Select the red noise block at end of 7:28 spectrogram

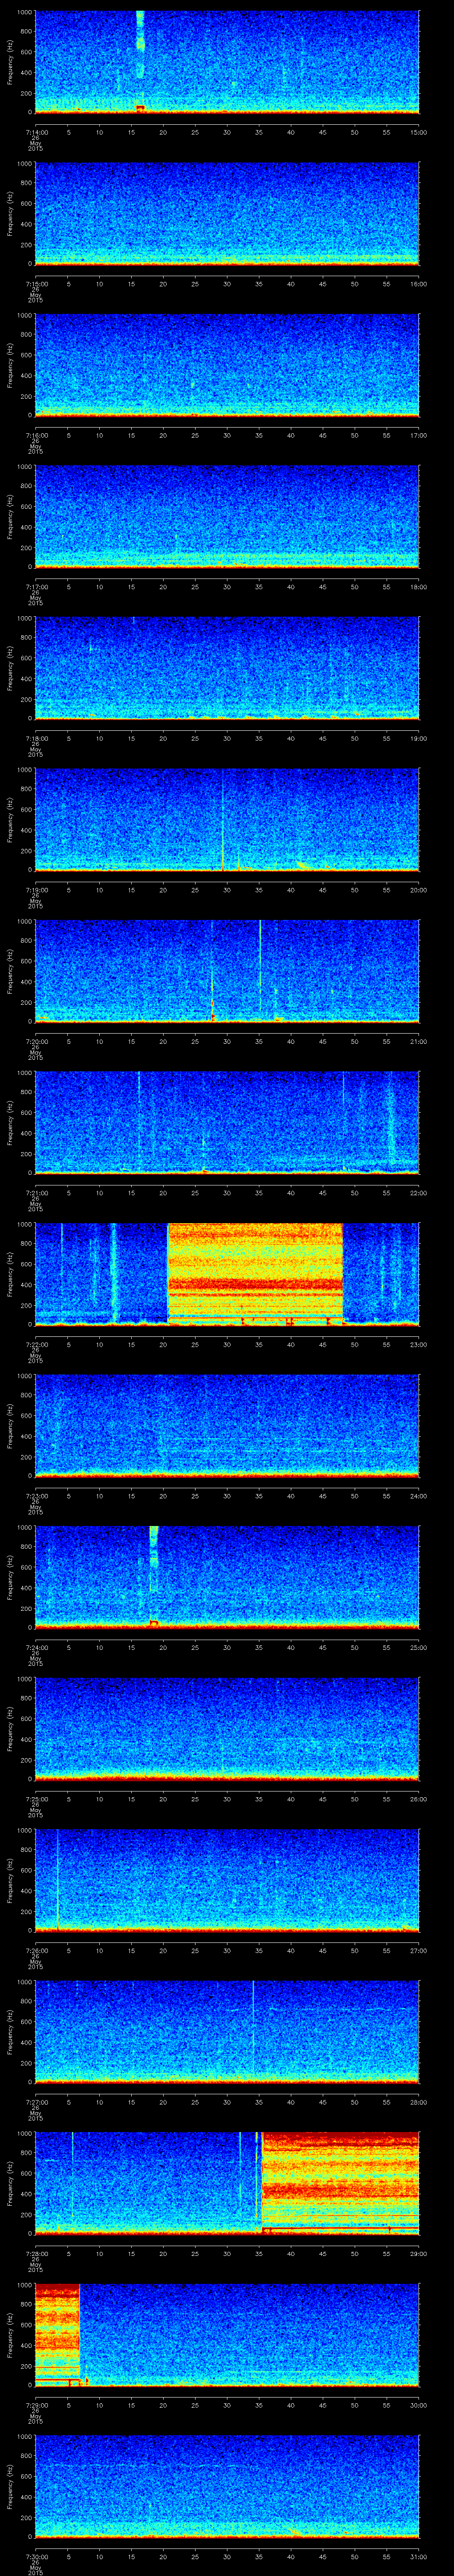click(340, 2182)
